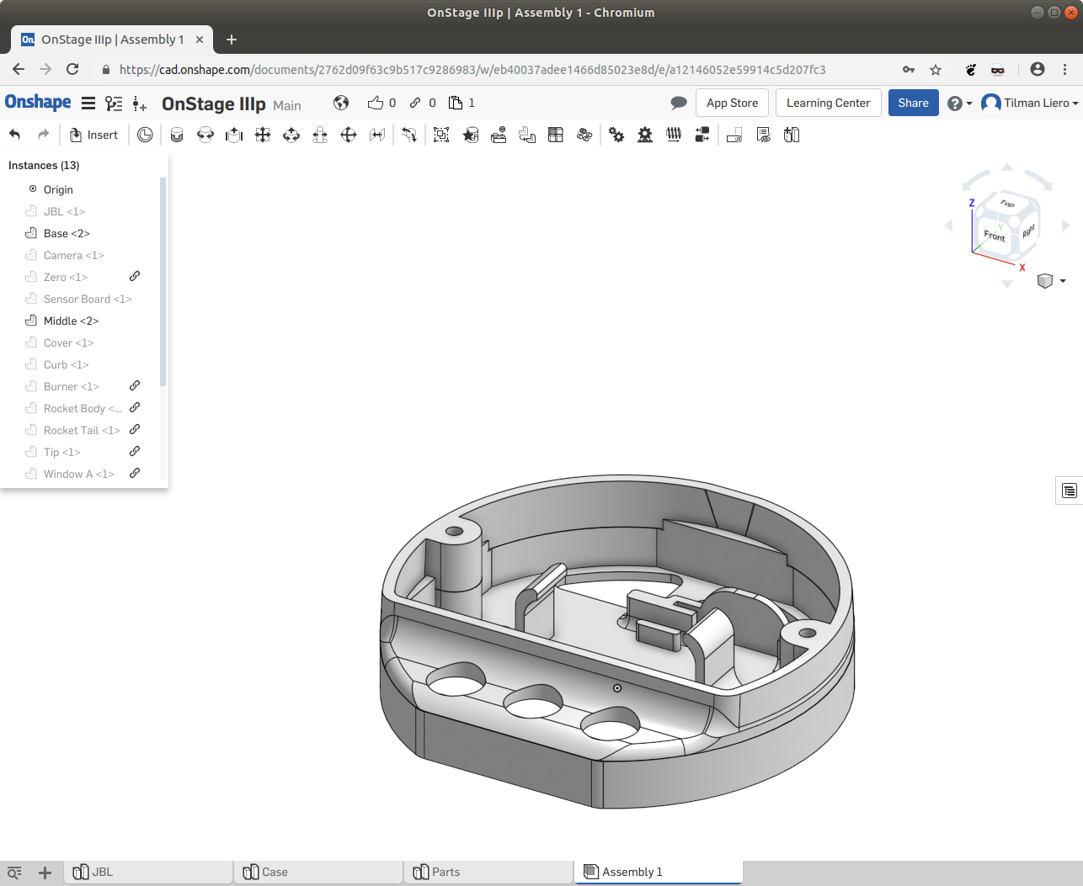Viewport: 1083px width, 886px height.
Task: Open the App Store
Action: click(732, 103)
